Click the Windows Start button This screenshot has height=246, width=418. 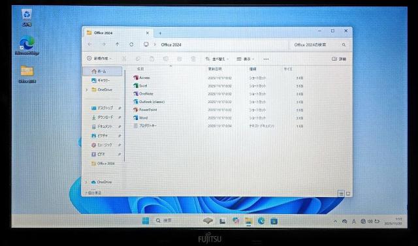(146, 221)
